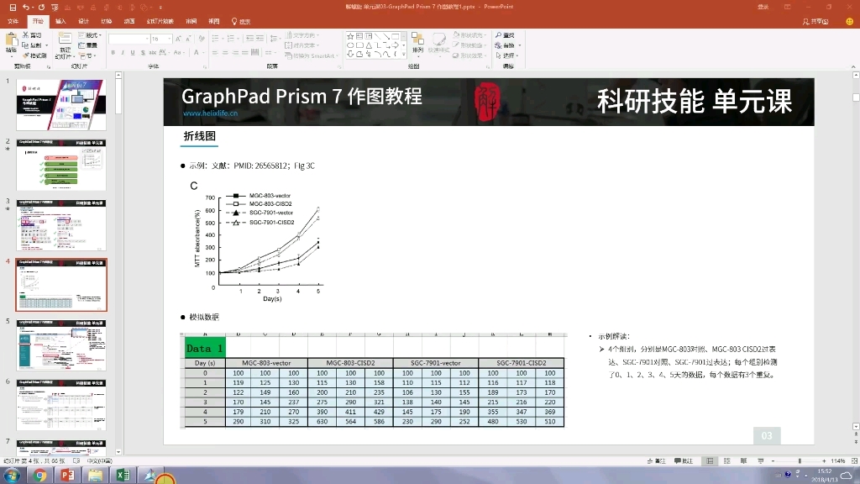
Task: Increase font size with the larger A icon
Action: tap(178, 39)
